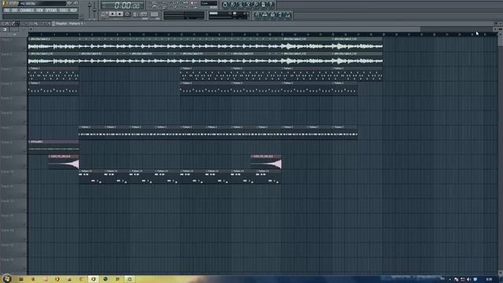This screenshot has width=503, height=283.
Task: Click the Track 12 header
Action: click(x=13, y=206)
